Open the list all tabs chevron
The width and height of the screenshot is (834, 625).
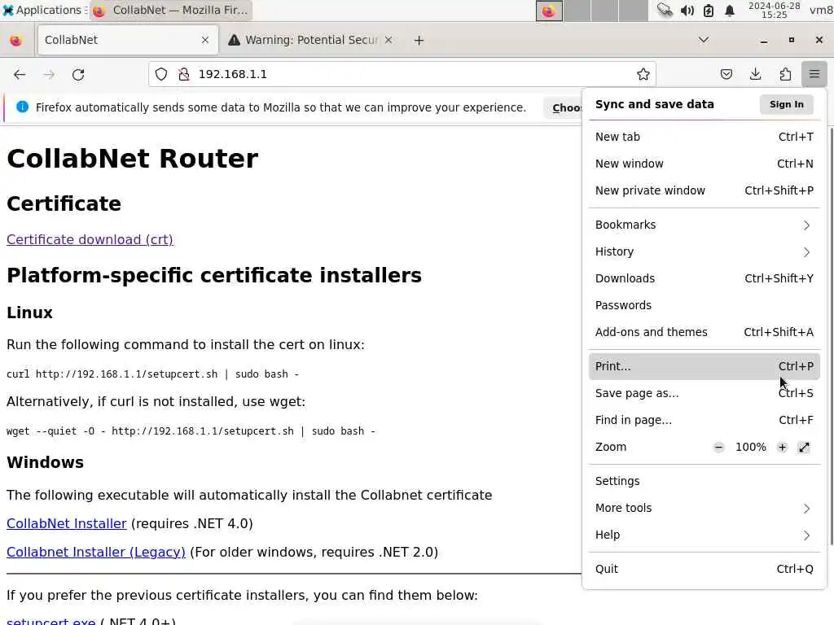[x=704, y=40]
